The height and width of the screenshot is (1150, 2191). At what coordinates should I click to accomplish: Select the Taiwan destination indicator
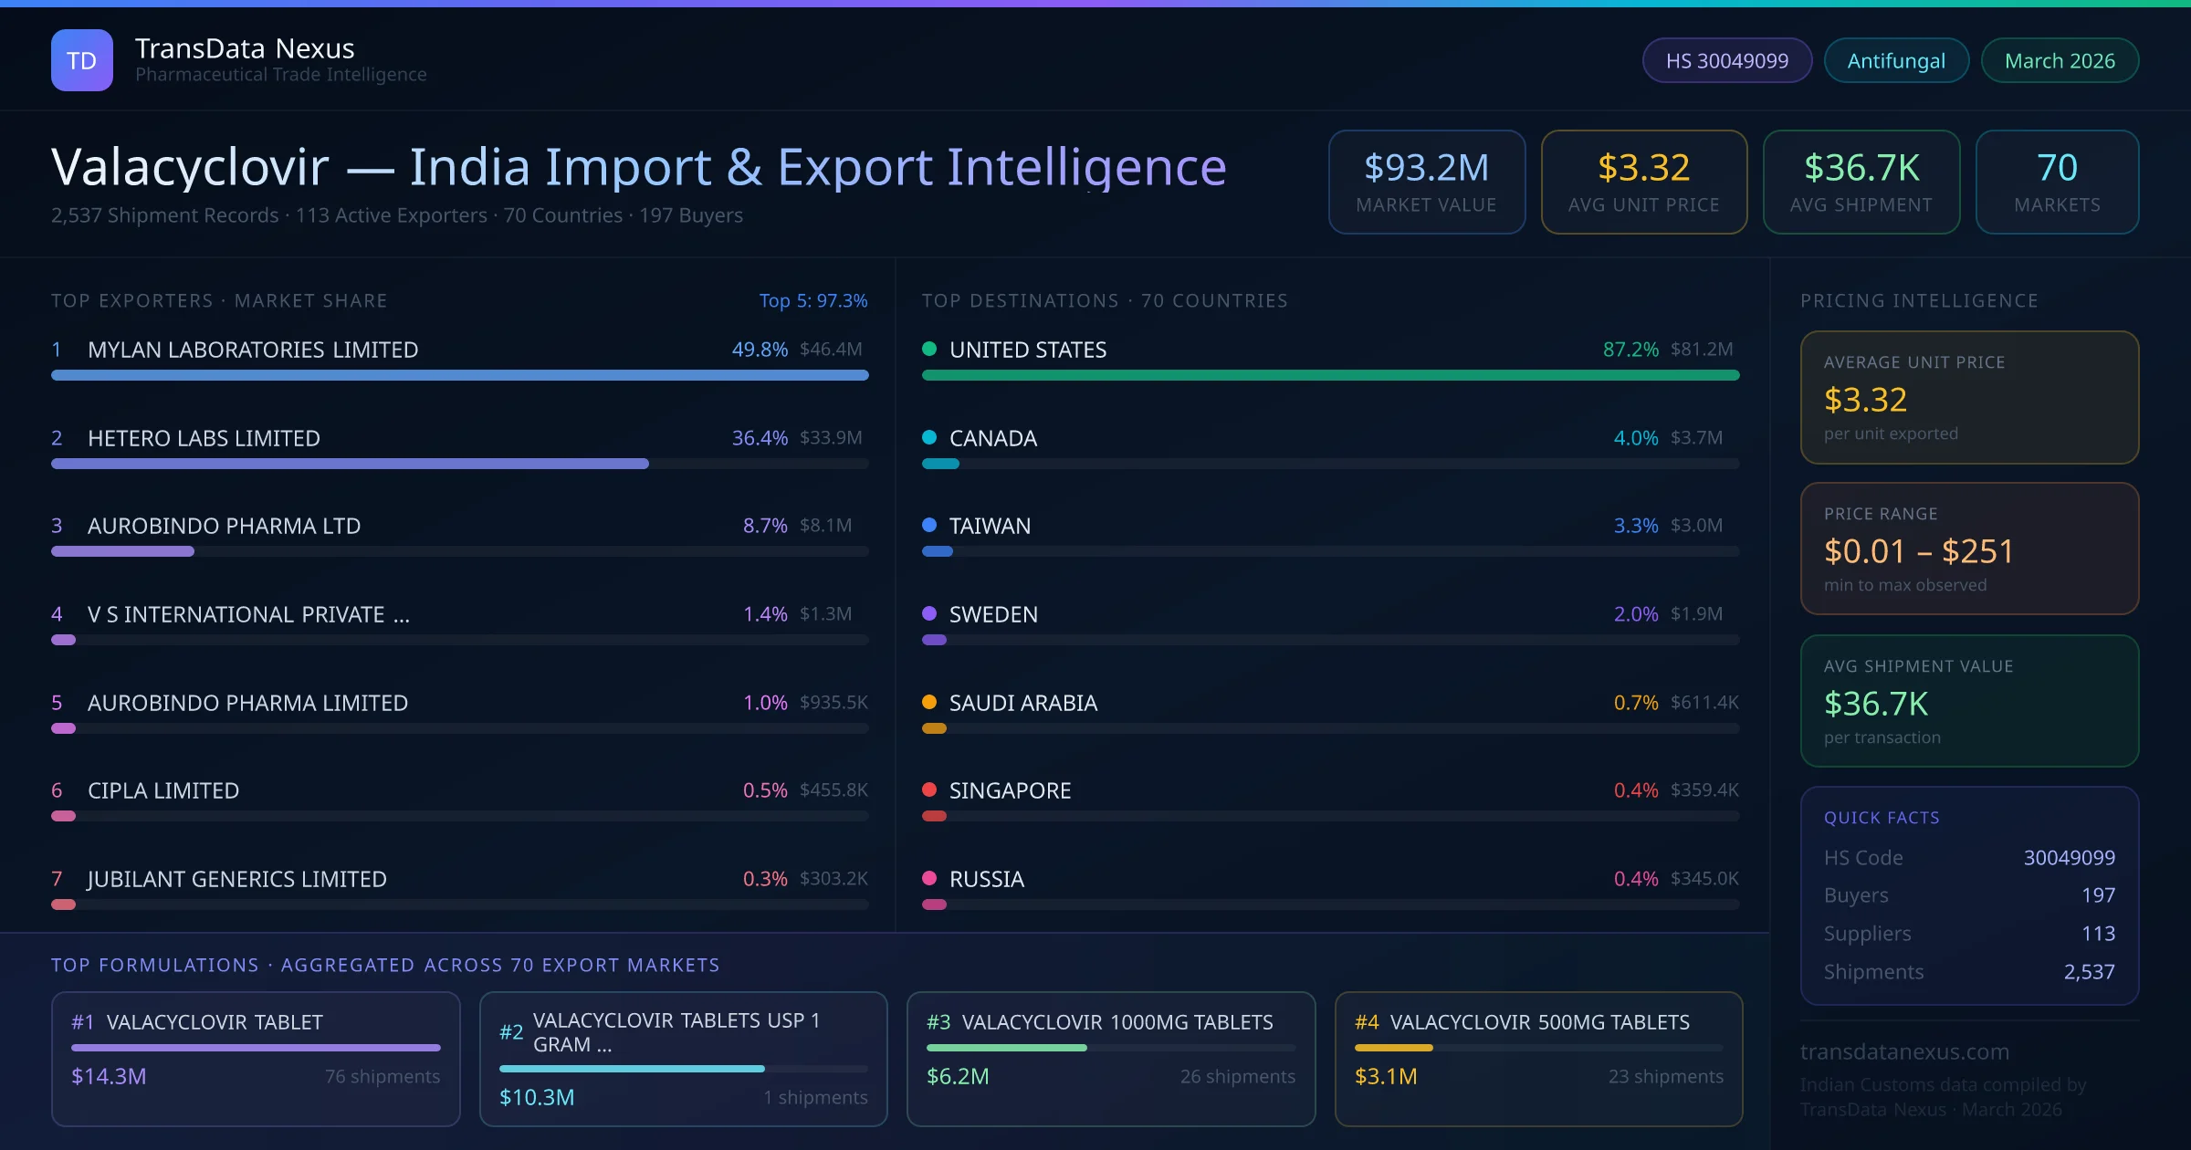[929, 526]
